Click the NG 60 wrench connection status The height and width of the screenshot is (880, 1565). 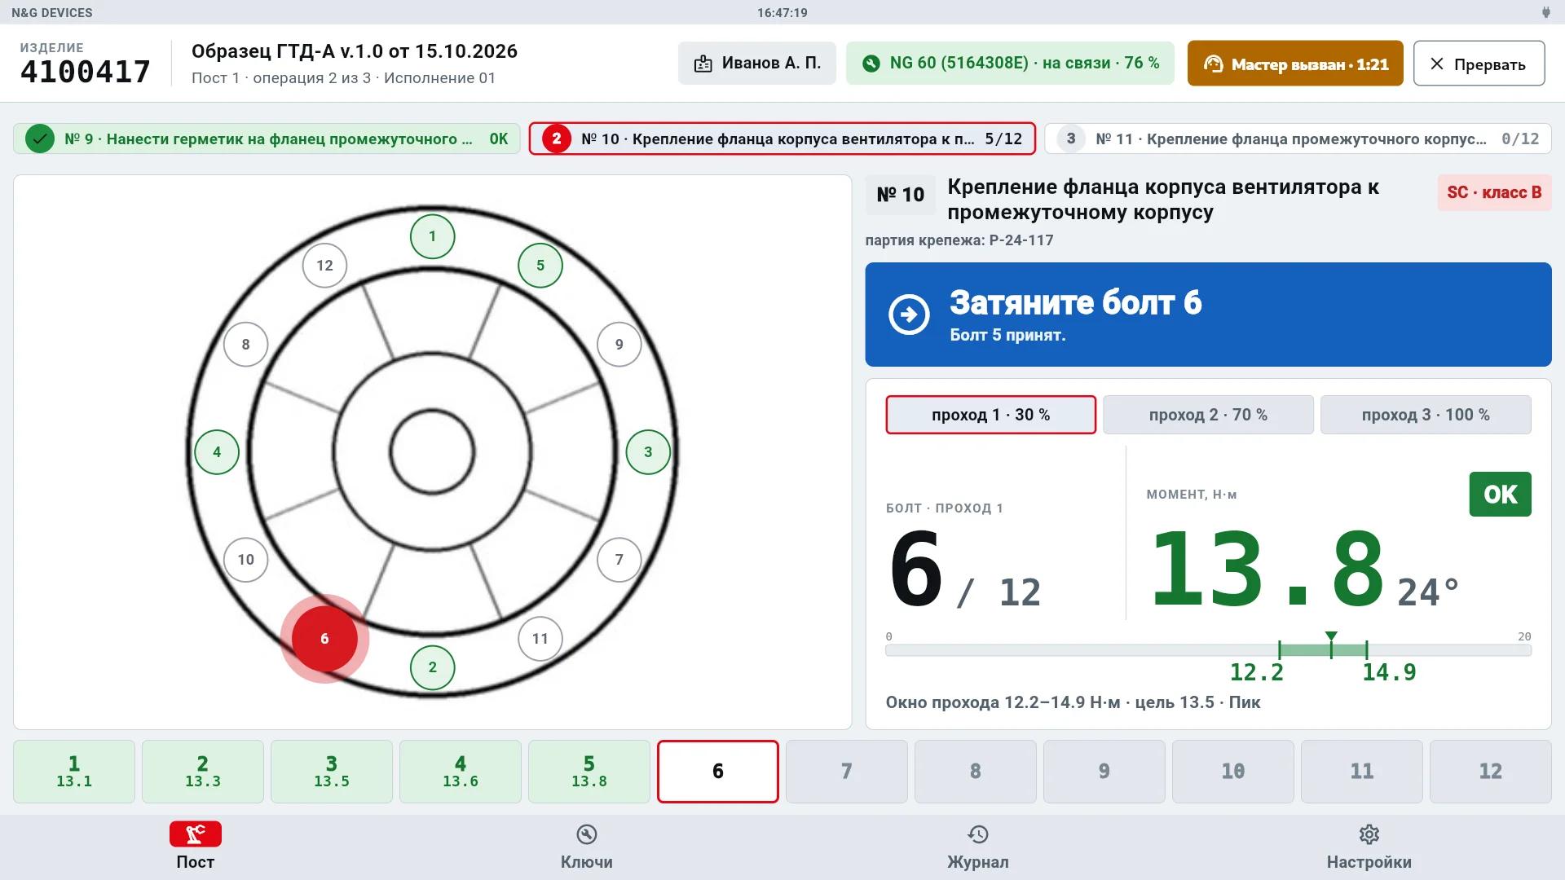click(x=1010, y=64)
